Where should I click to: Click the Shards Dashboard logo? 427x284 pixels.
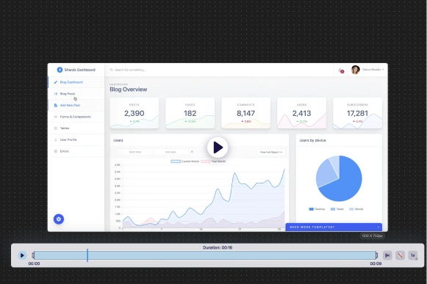tap(76, 70)
